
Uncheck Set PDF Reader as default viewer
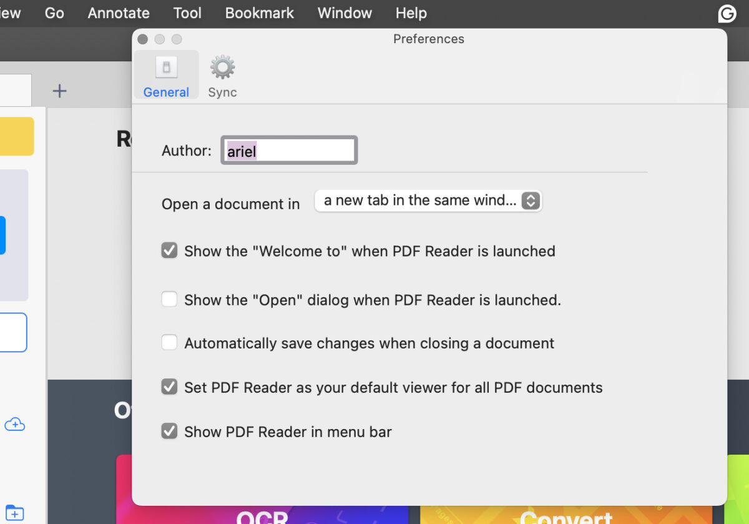coord(169,387)
